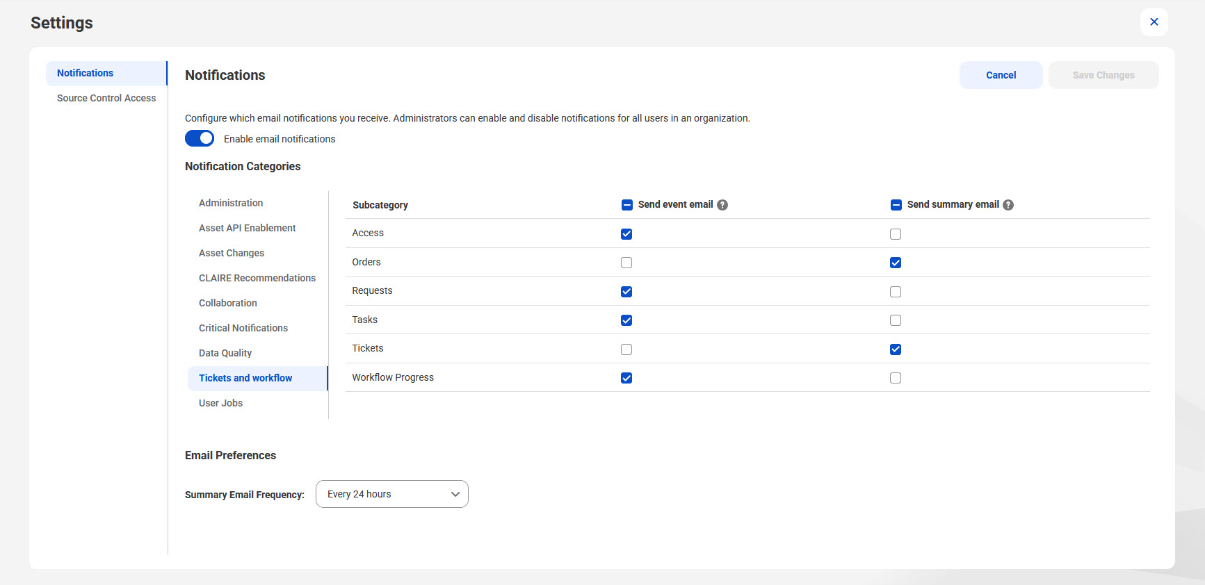Check summary email for Requests

[896, 292]
